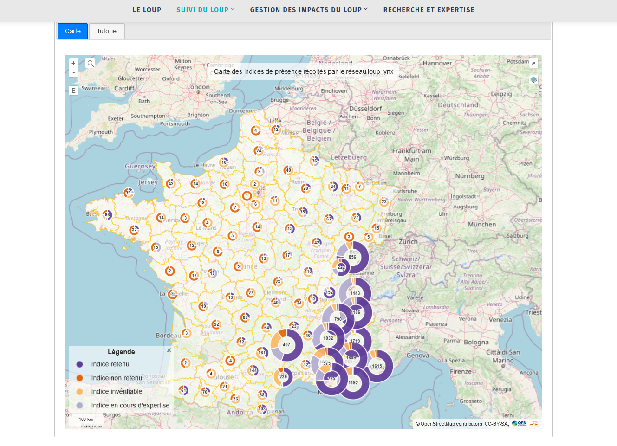Image resolution: width=617 pixels, height=446 pixels.
Task: Select the 790 cluster marker
Action: tap(338, 319)
